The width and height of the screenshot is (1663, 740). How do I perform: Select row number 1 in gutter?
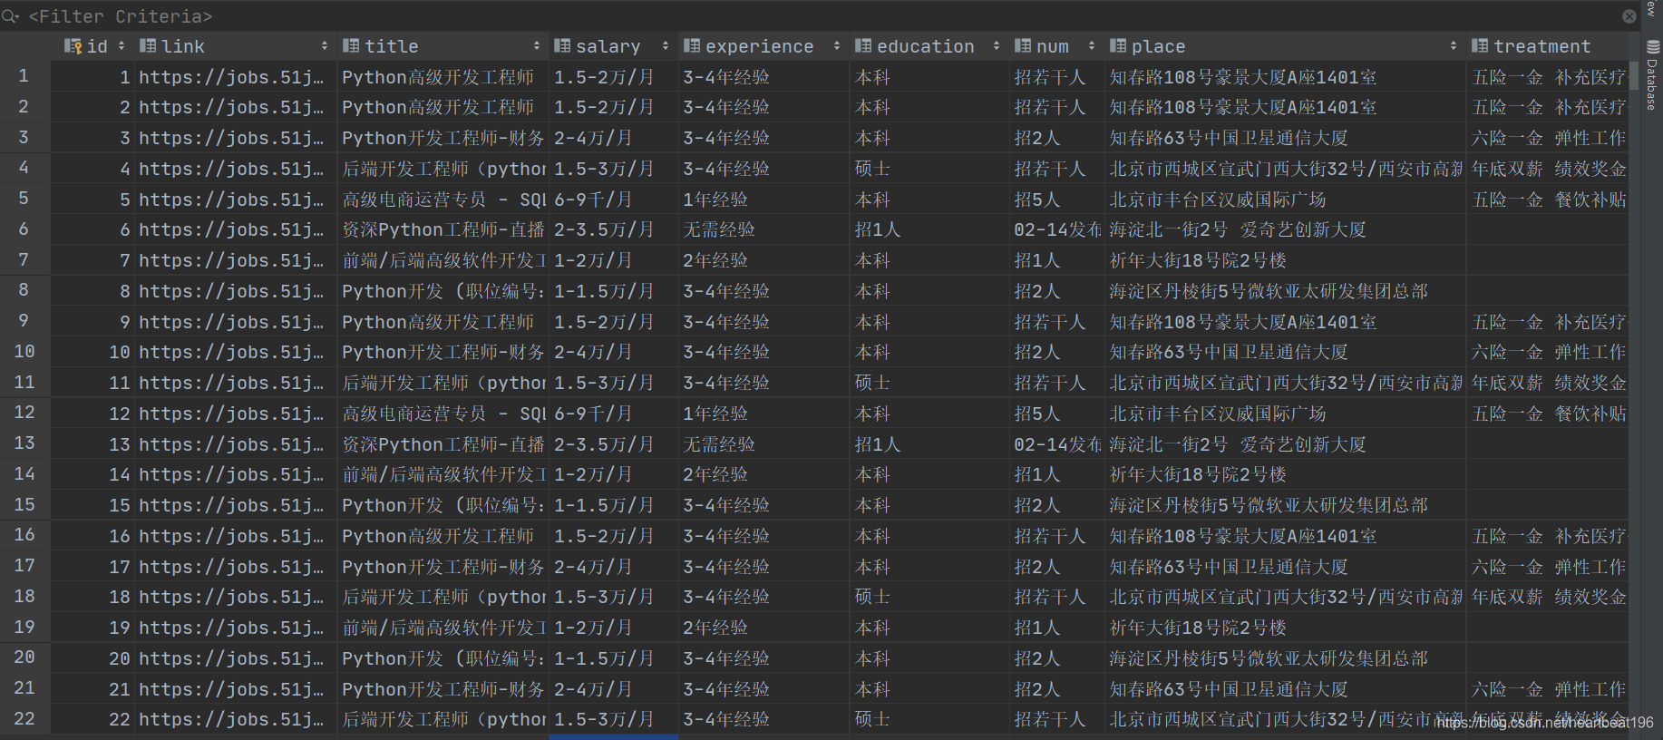coord(24,76)
